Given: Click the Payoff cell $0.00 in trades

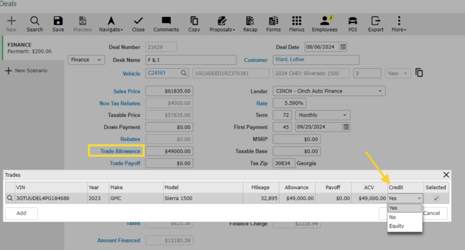Looking at the screenshot, I should click(x=333, y=198).
